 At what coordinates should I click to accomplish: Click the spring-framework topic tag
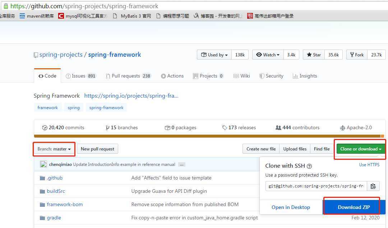pyautogui.click(x=106, y=108)
